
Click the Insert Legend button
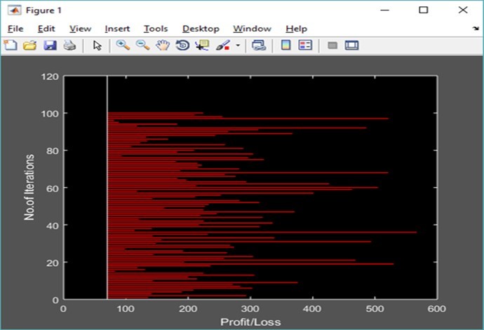(305, 46)
